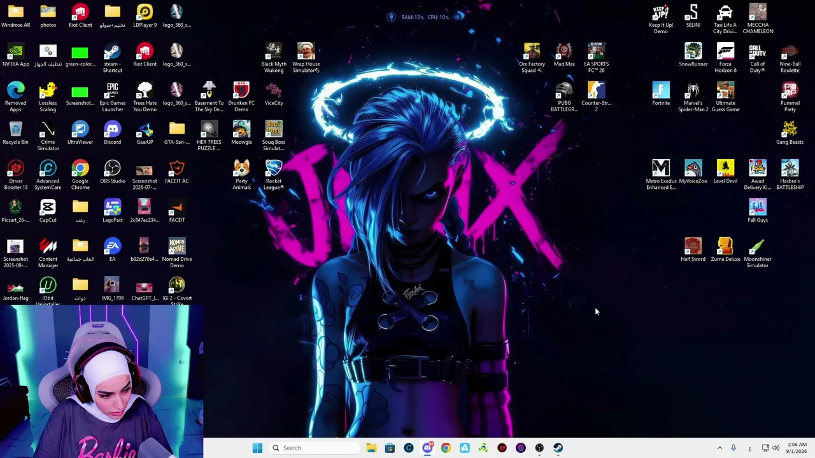Switch to Steam in the taskbar
815x458 pixels.
coord(558,448)
